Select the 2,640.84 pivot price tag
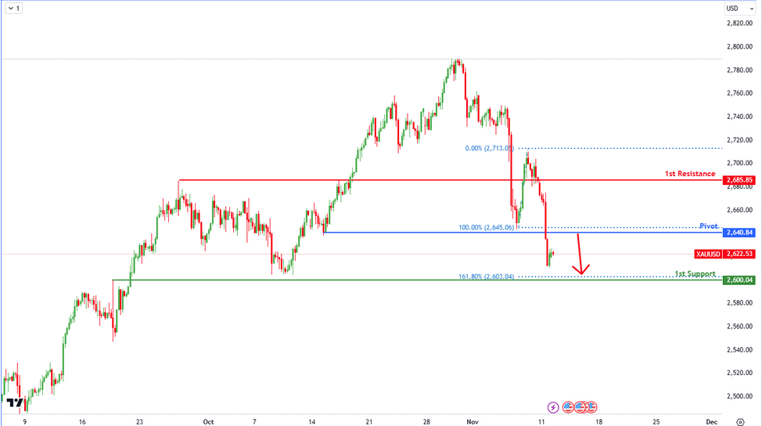762x426 pixels. (x=739, y=233)
